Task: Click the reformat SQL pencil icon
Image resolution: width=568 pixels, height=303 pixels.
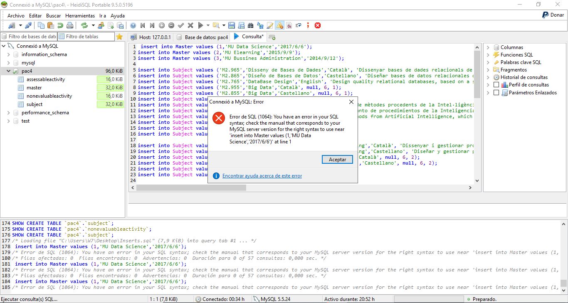Action: (270, 25)
